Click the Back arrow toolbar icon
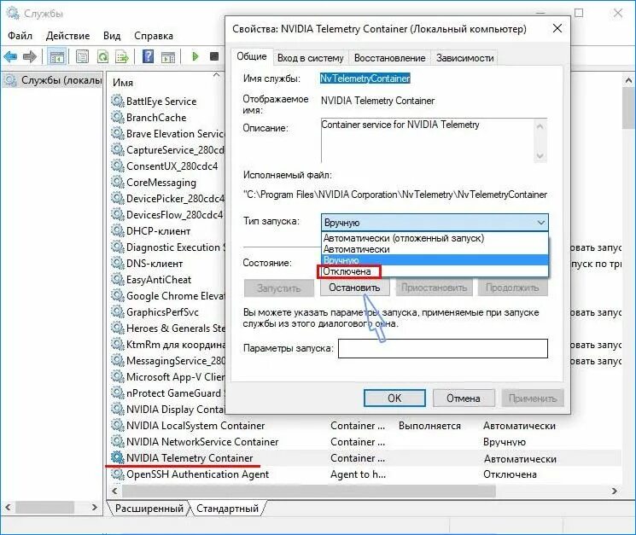 tap(10, 56)
